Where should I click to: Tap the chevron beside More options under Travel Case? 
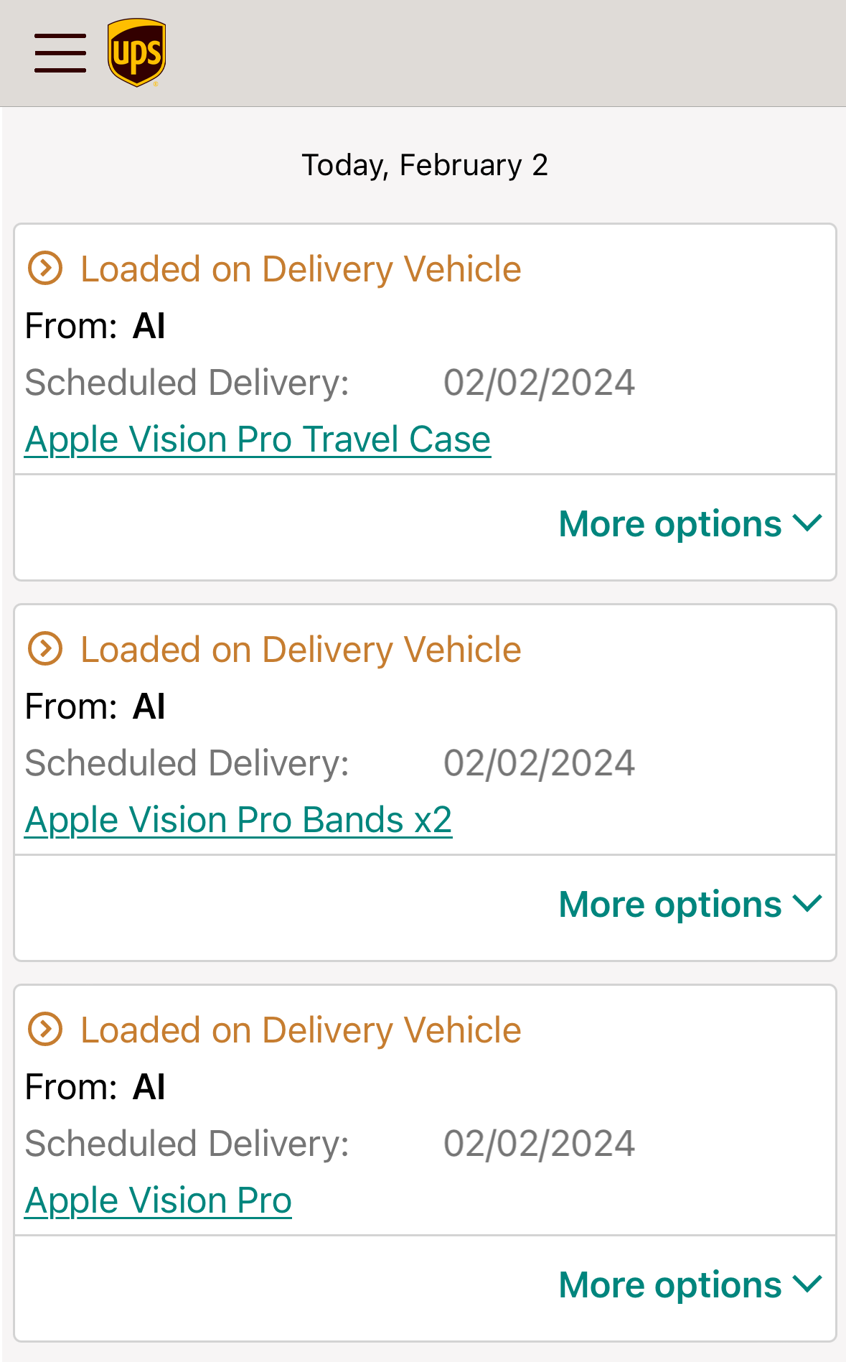click(807, 523)
